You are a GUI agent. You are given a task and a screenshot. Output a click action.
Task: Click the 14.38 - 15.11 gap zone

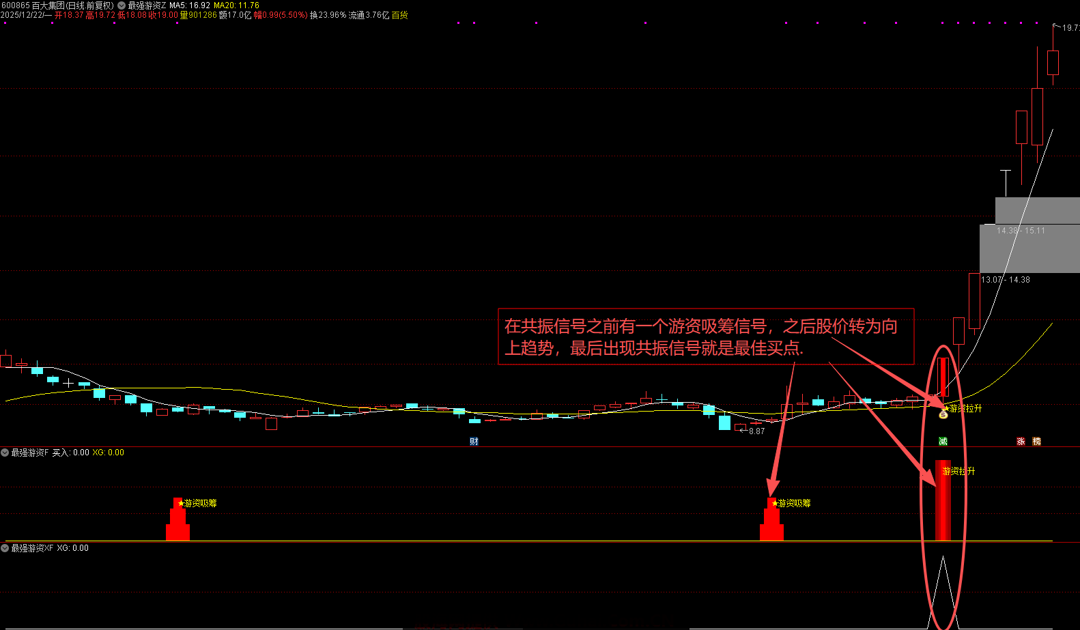(x=1037, y=211)
